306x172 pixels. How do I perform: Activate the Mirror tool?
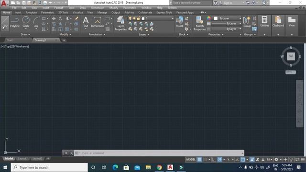tap(61, 24)
